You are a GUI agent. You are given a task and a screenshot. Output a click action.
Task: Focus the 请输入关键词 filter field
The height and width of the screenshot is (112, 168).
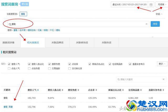[x=141, y=79]
